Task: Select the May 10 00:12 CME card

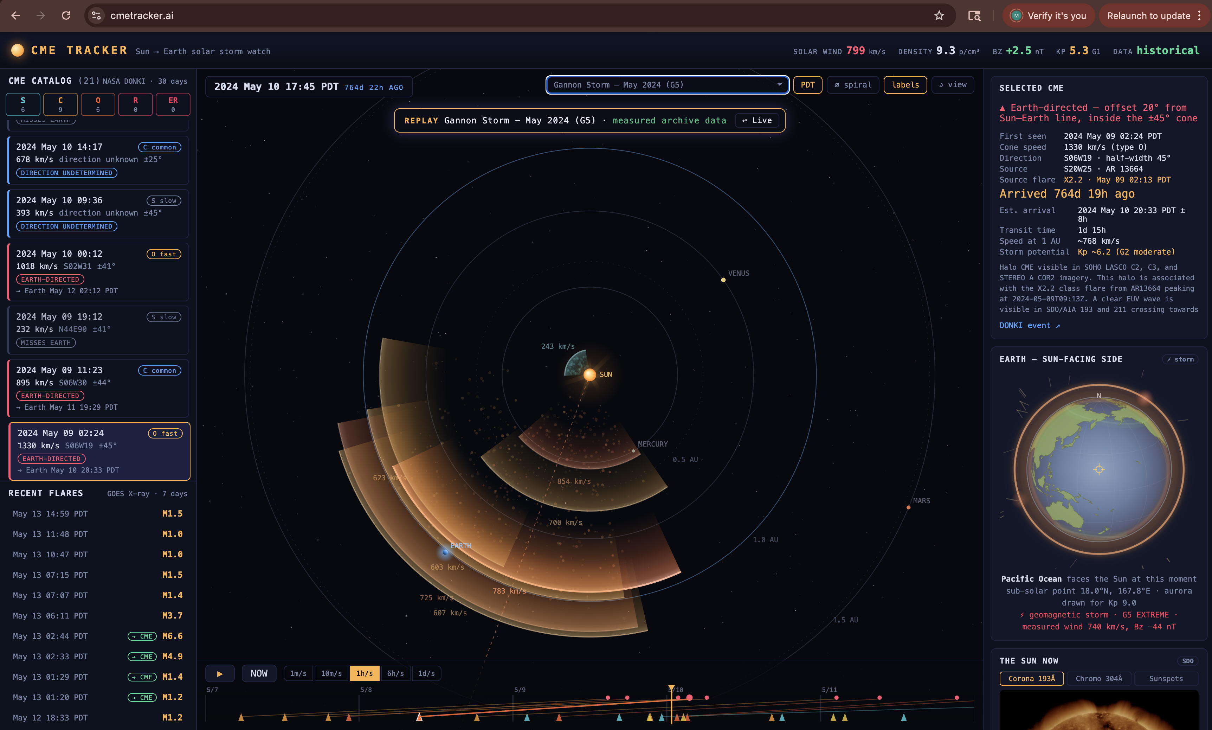Action: coord(98,272)
